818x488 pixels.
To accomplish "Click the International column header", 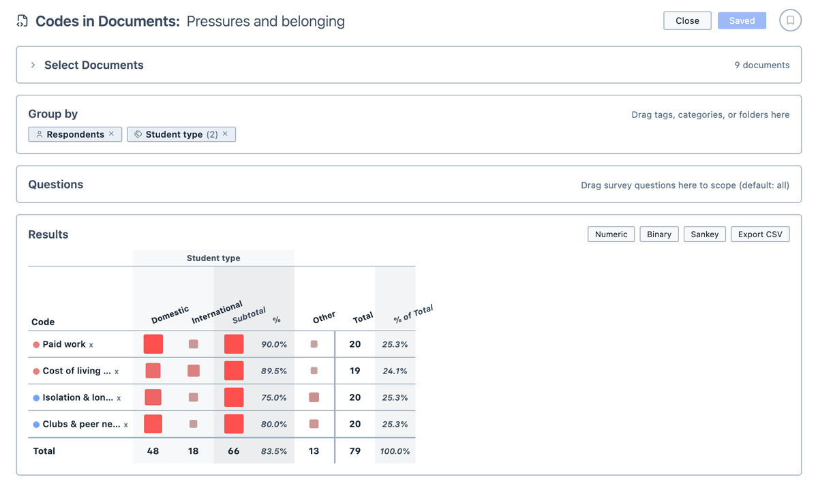I will (217, 312).
